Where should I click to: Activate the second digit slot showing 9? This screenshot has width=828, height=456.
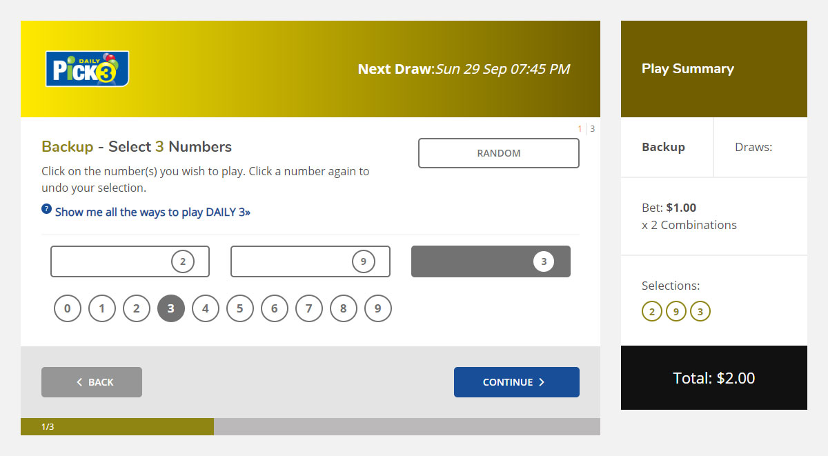tap(310, 261)
